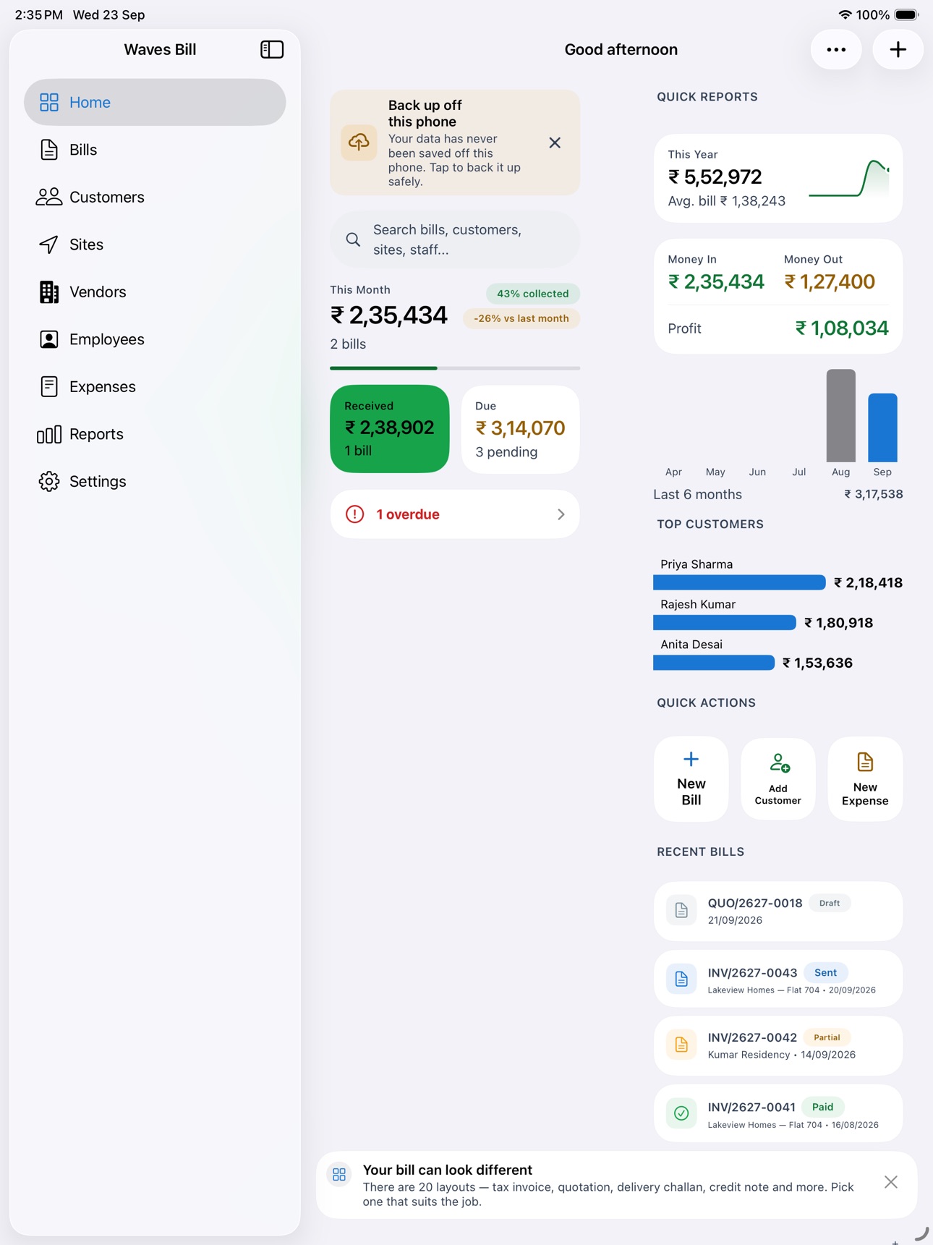Viewport: 933px width, 1245px height.
Task: Click the search magnifier icon
Action: click(353, 239)
